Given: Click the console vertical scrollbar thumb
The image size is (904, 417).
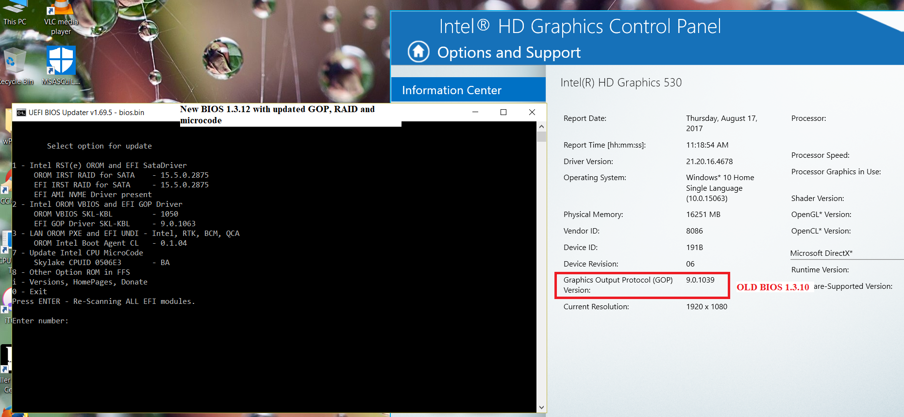Looking at the screenshot, I should 541,136.
